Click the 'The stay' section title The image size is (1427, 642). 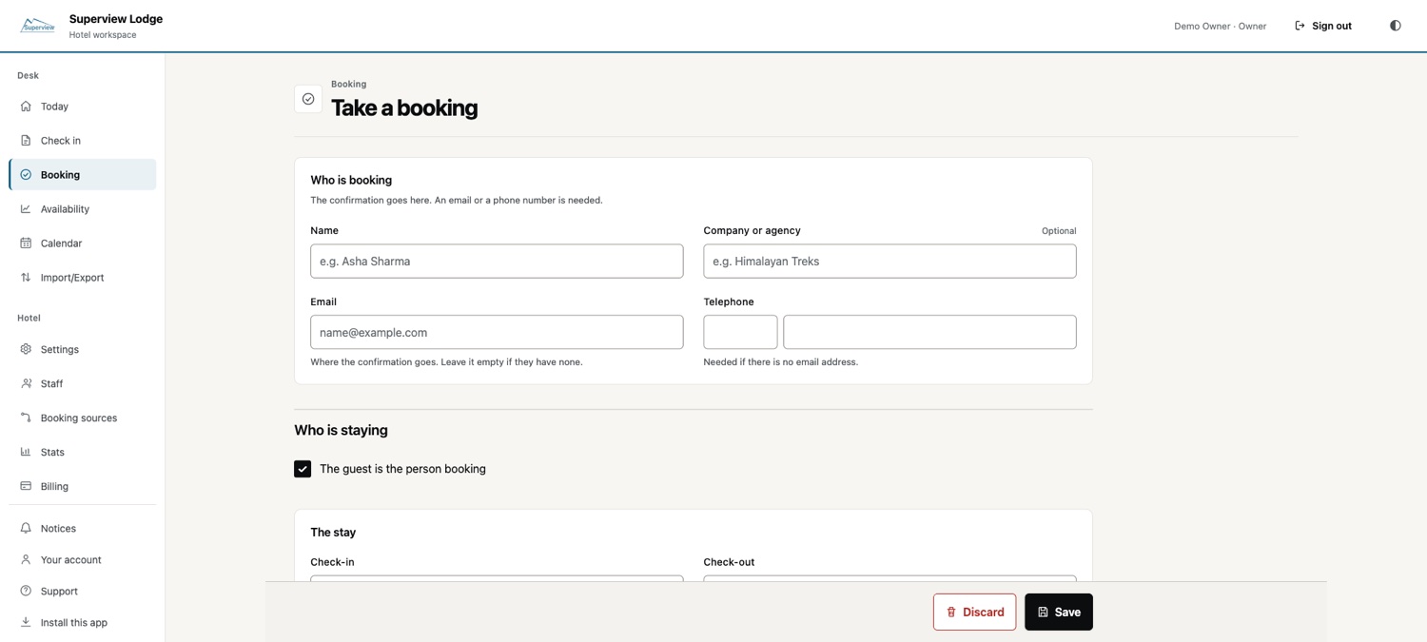[333, 533]
